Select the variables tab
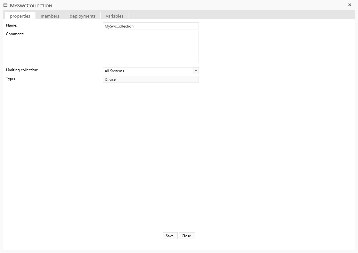This screenshot has height=253, width=358. [115, 16]
